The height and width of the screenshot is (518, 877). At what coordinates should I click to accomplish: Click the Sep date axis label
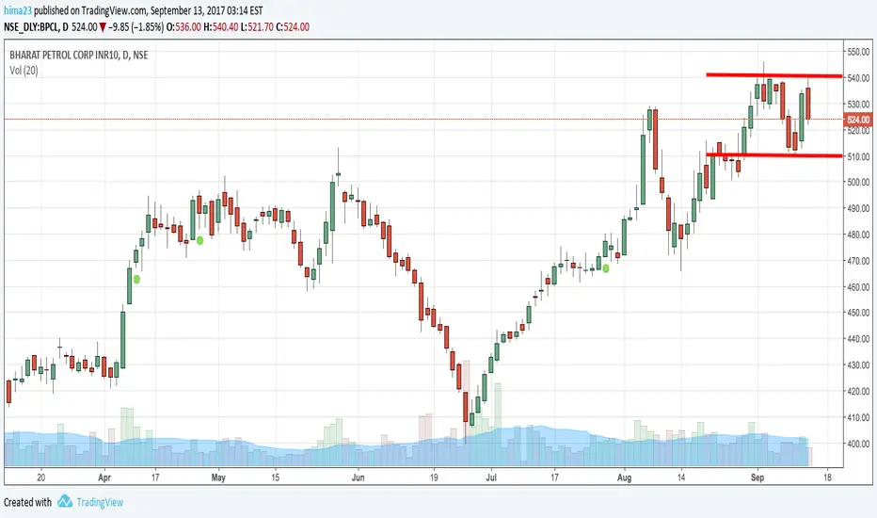[x=757, y=478]
